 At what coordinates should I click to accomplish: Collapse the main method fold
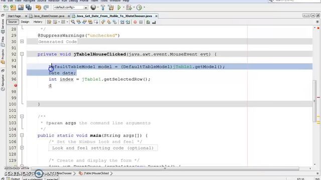point(22,135)
